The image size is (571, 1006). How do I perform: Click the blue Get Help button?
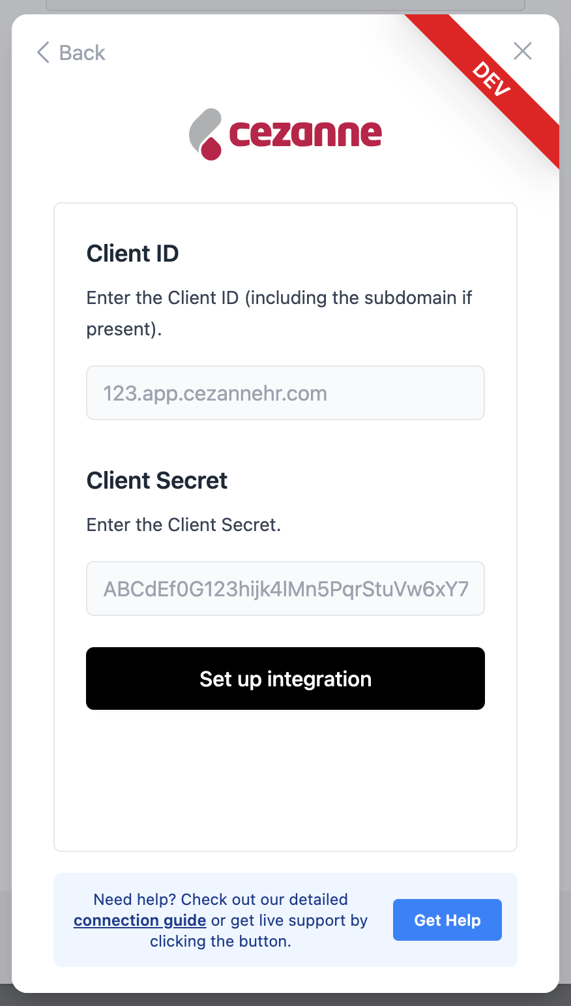click(447, 920)
